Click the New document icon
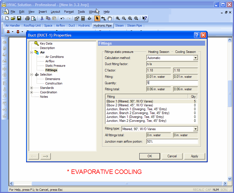Viewport: 234px width, 193px height. [x=7, y=18]
